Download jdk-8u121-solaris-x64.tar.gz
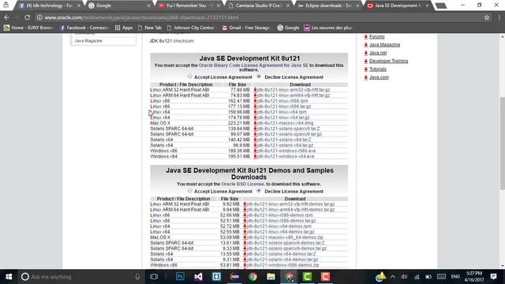The height and width of the screenshot is (284, 505). pyautogui.click(x=286, y=145)
